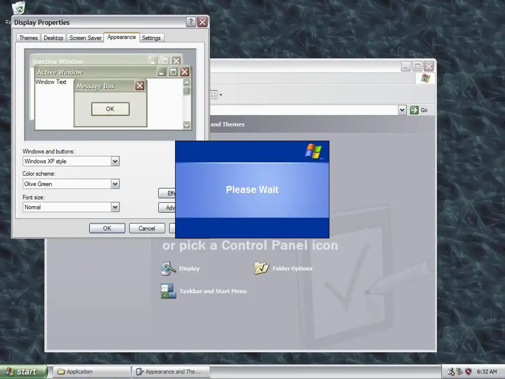Switch to the Settings tab

click(x=151, y=38)
